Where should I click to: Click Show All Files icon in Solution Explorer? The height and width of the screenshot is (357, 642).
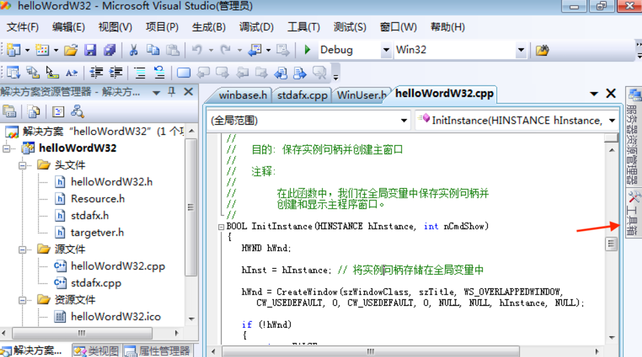[x=34, y=111]
